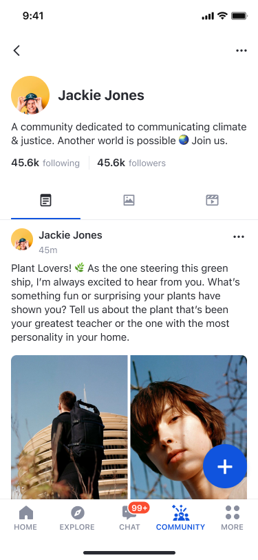Switch to the videos tab icon
258x560 pixels.
pyautogui.click(x=212, y=200)
